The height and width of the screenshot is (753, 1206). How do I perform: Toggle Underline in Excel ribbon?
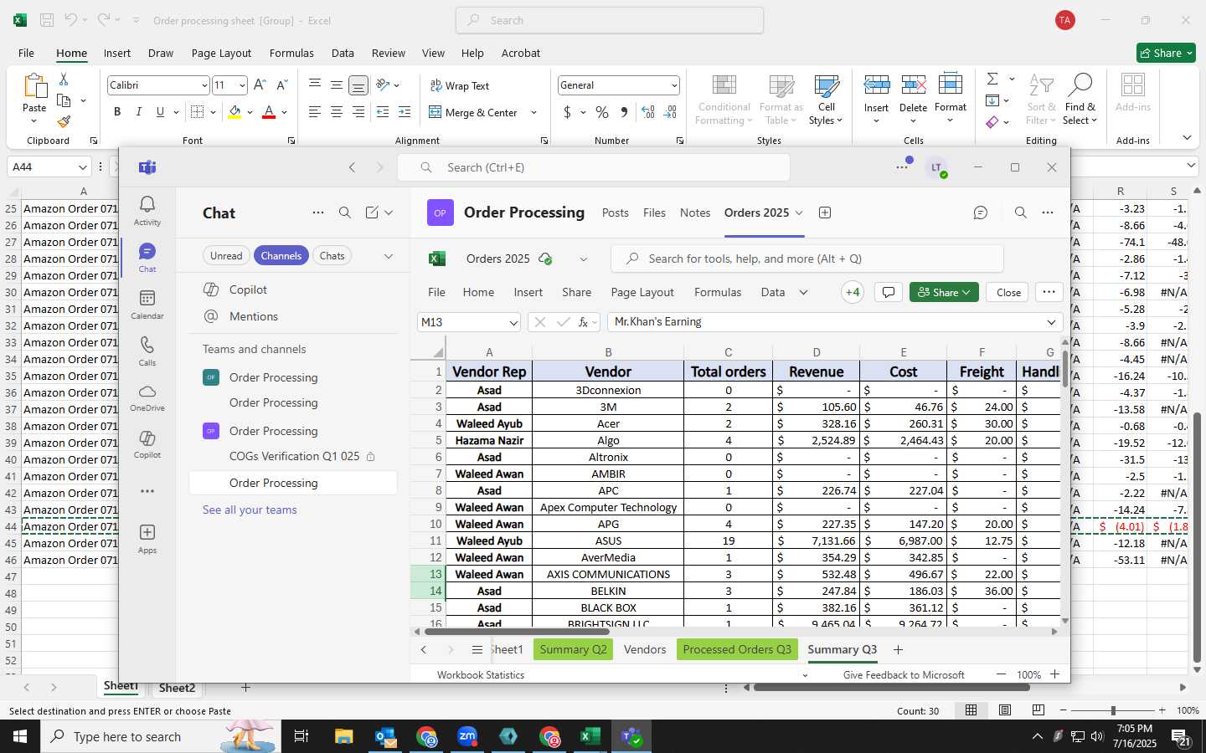160,112
